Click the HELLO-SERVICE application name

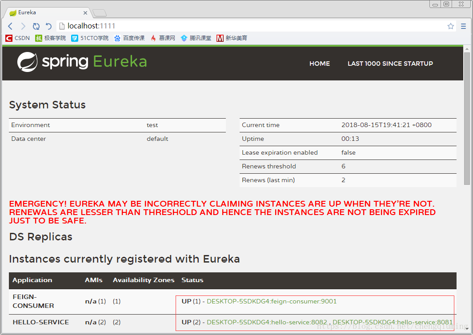(x=41, y=322)
